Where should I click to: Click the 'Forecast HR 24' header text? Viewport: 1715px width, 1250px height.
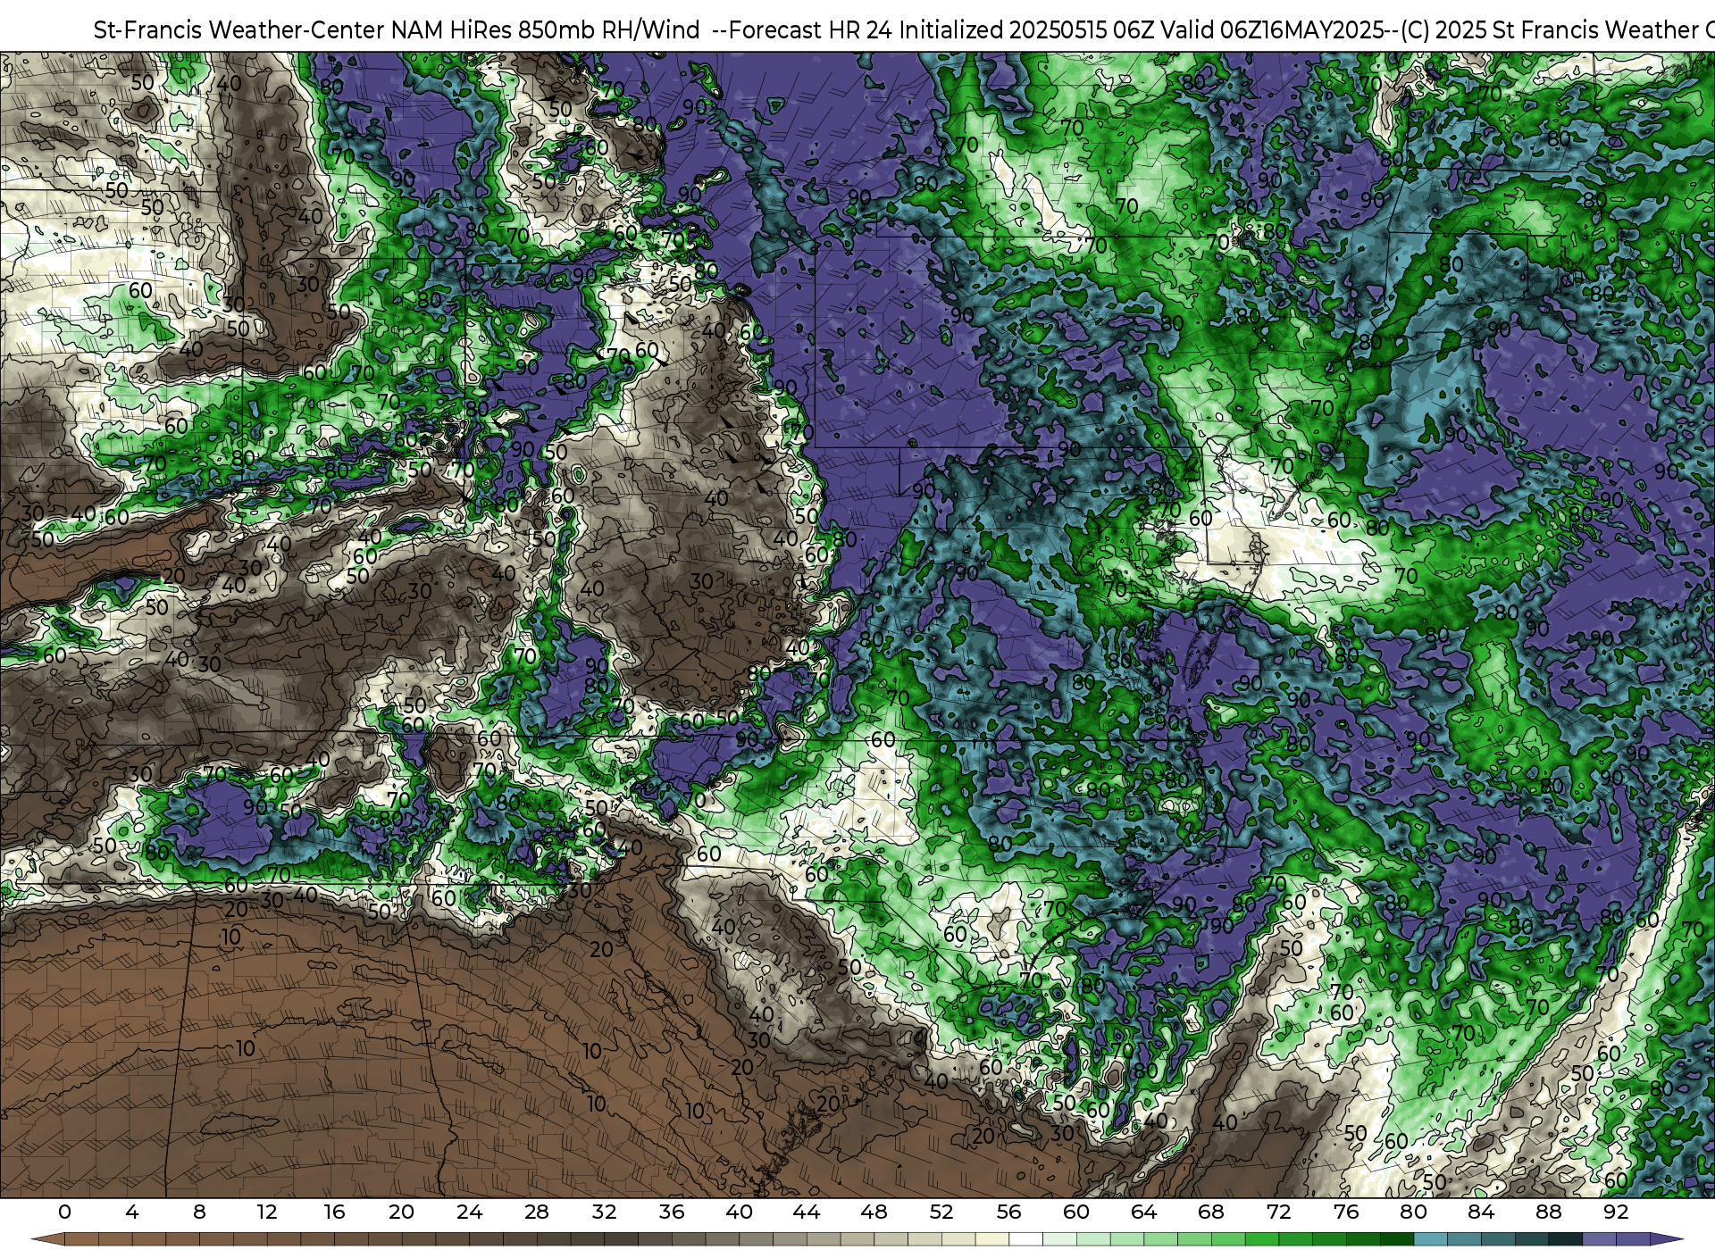pos(811,30)
